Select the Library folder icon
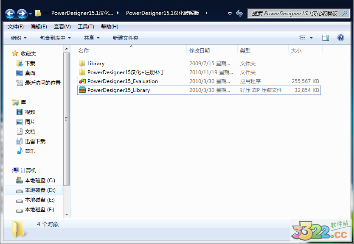The image size is (354, 244). click(x=82, y=63)
